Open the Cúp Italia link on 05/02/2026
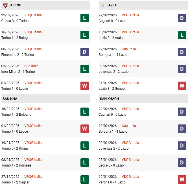 click(31, 66)
